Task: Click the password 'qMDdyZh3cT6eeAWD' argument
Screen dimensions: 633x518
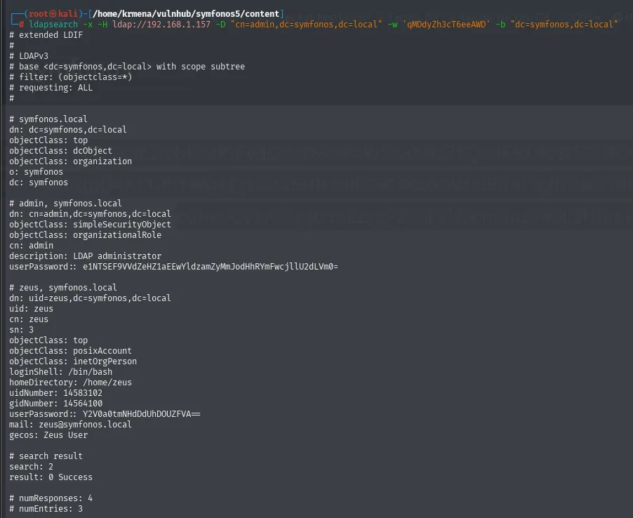Action: coord(446,25)
